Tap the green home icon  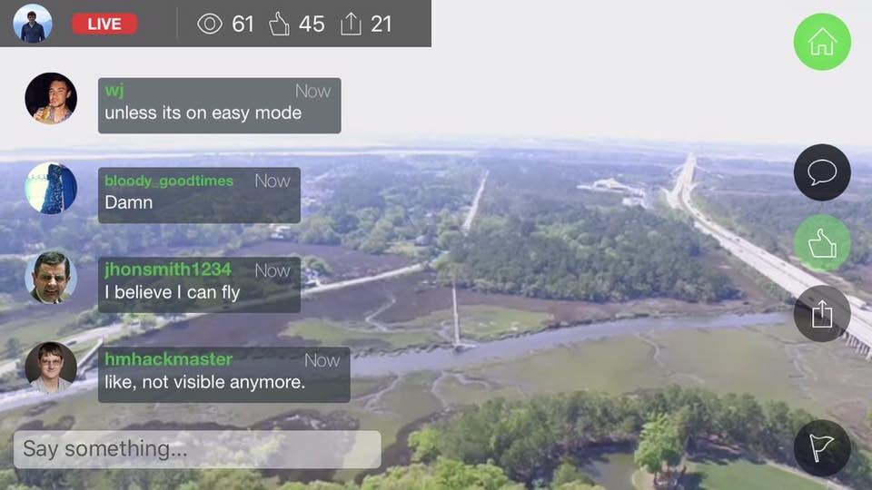coord(822,43)
